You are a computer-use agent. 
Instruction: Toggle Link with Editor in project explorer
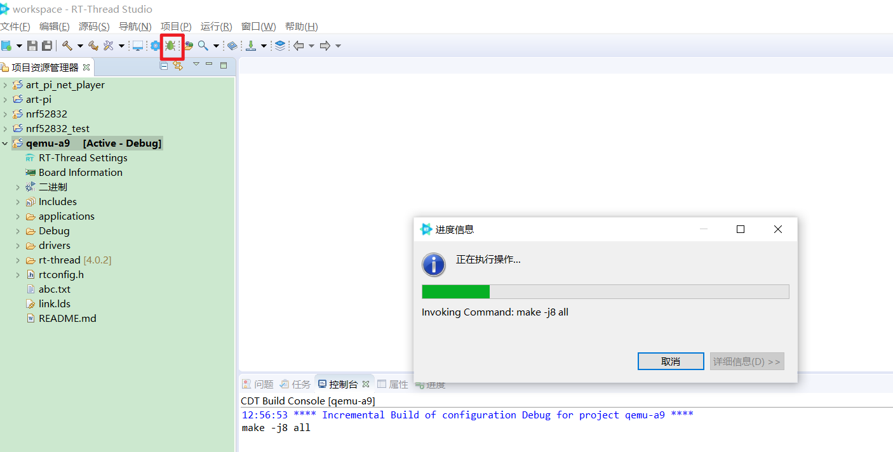[178, 65]
